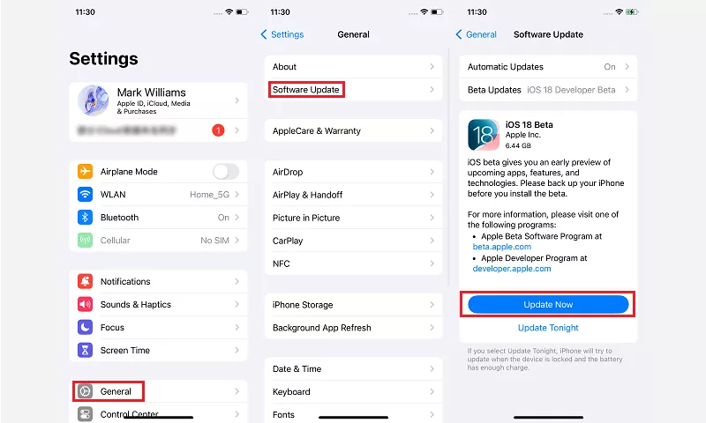Tap the red Notifications bell icon
The width and height of the screenshot is (706, 423).
click(x=85, y=281)
